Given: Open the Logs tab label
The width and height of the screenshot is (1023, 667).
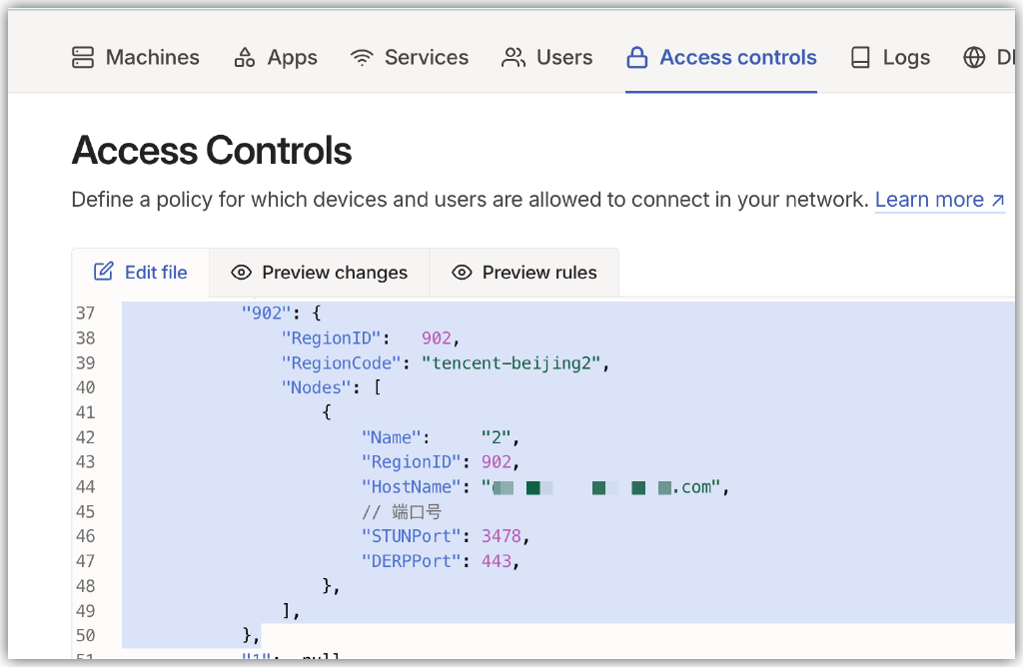Looking at the screenshot, I should [x=906, y=58].
